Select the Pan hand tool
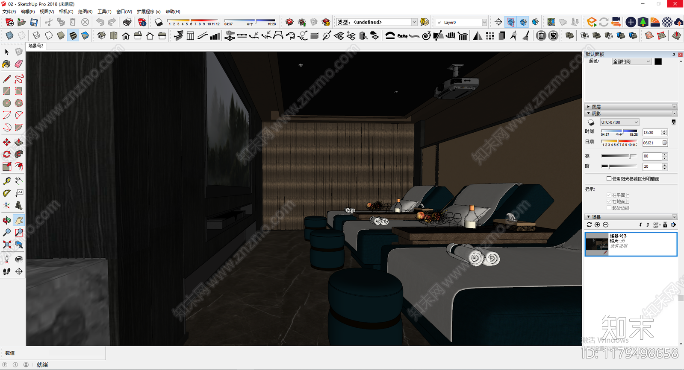The height and width of the screenshot is (370, 684). (x=19, y=220)
